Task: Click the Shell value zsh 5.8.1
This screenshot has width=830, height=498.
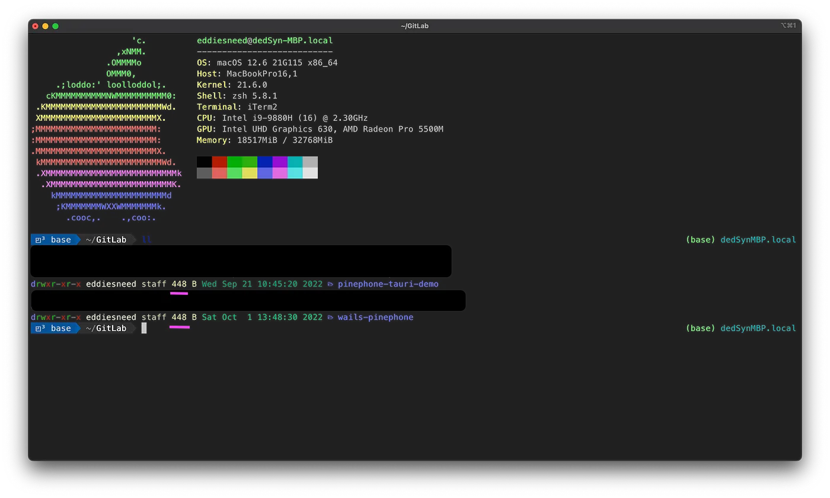Action: click(x=254, y=96)
